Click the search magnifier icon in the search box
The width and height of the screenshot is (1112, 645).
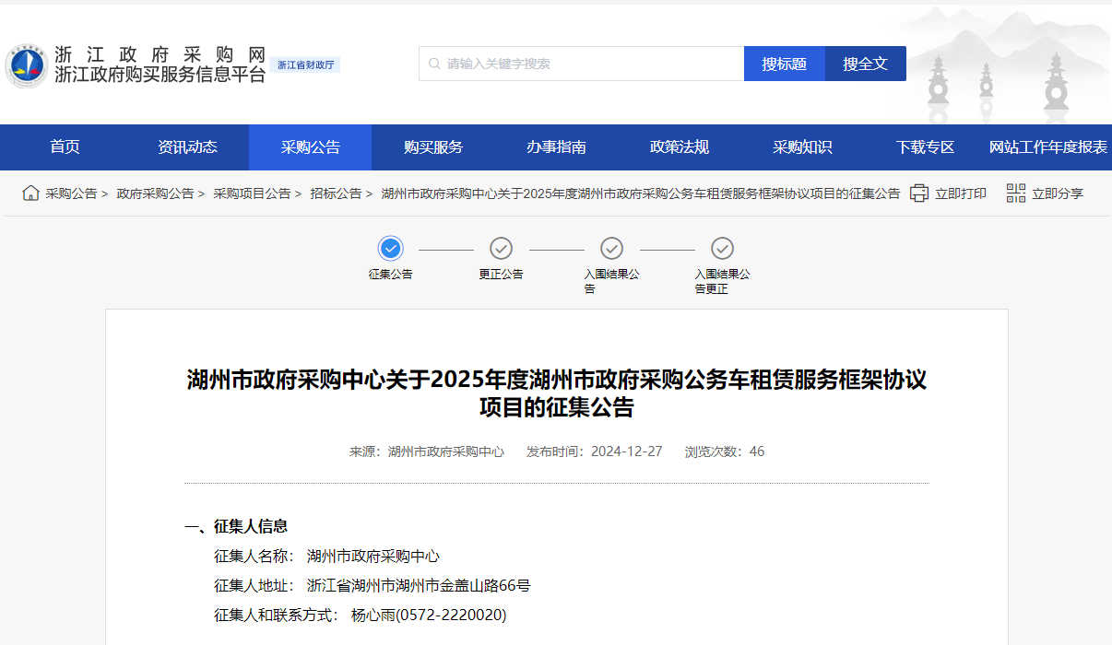click(433, 63)
